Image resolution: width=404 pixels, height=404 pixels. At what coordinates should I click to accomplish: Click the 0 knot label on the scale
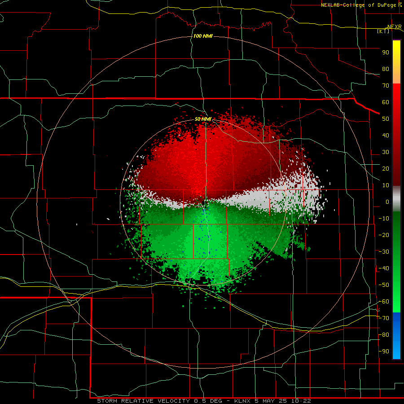(x=387, y=202)
